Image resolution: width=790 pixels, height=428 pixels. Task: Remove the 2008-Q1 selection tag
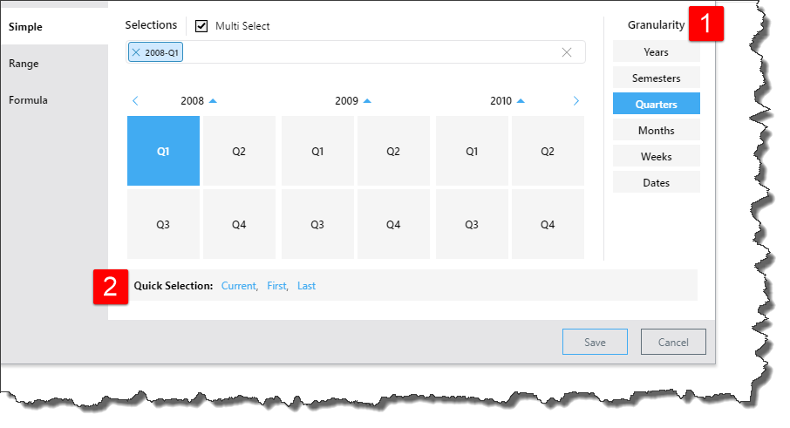coord(136,52)
